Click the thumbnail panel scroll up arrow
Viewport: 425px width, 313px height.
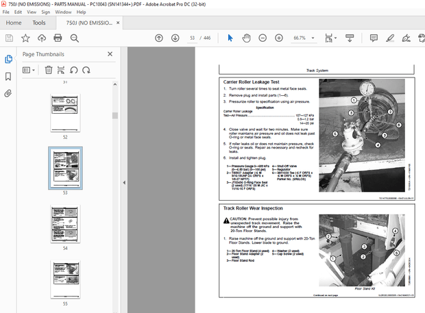(115, 84)
